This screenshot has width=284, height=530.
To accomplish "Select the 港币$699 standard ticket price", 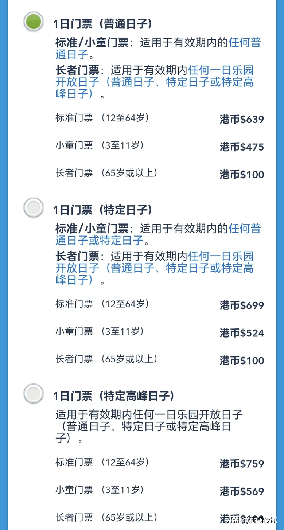I will pos(242,305).
